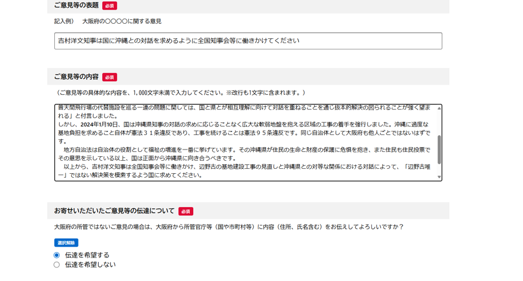Click the 記入例 example text line
This screenshot has height=281, width=523.
tap(108, 21)
